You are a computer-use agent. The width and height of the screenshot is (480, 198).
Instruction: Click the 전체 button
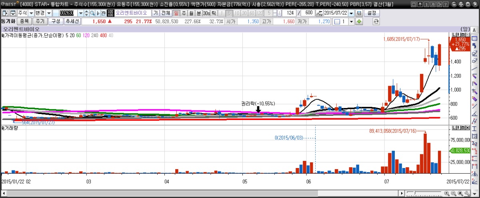pyautogui.click(x=166, y=13)
